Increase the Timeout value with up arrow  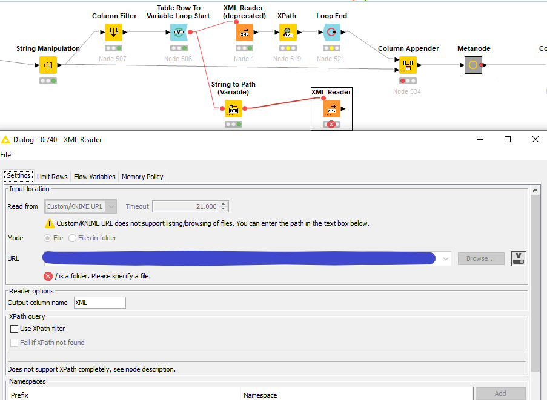pyautogui.click(x=224, y=204)
